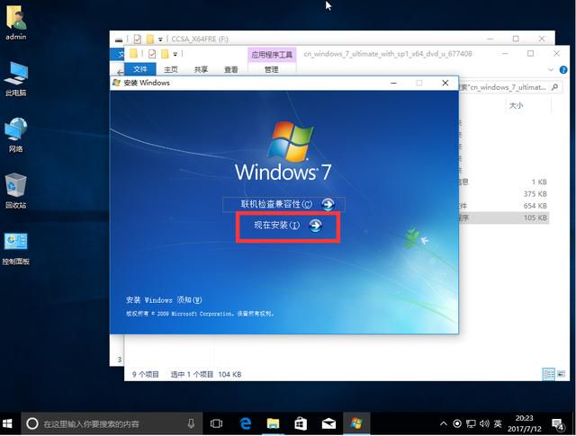
Task: Click the back arrow in CCSA_X64FRE window
Action: tap(120, 72)
